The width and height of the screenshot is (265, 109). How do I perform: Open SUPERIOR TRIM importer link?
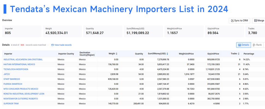point(11,104)
